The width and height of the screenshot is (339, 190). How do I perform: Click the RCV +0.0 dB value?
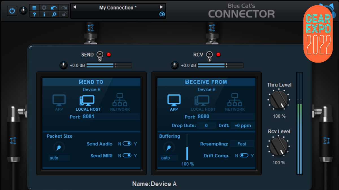188,66
